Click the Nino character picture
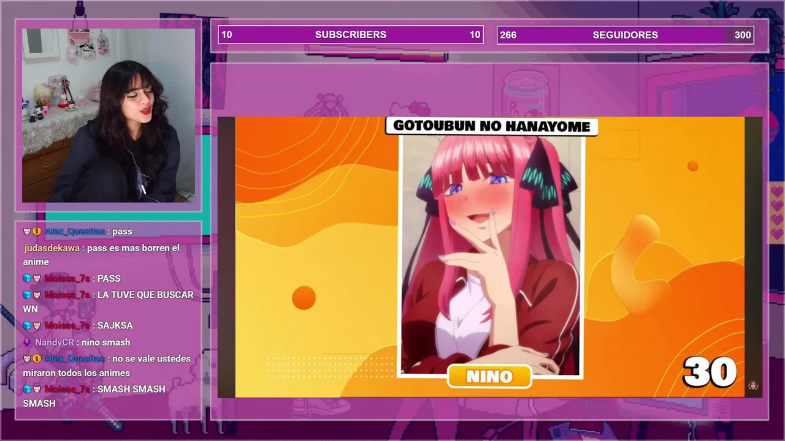Viewport: 785px width, 441px height. [x=491, y=255]
